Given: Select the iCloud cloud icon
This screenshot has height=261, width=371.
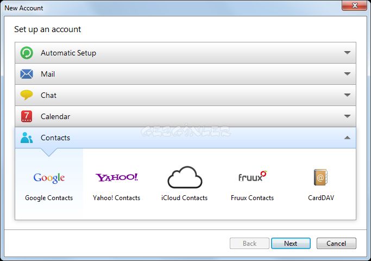Looking at the screenshot, I should [185, 177].
